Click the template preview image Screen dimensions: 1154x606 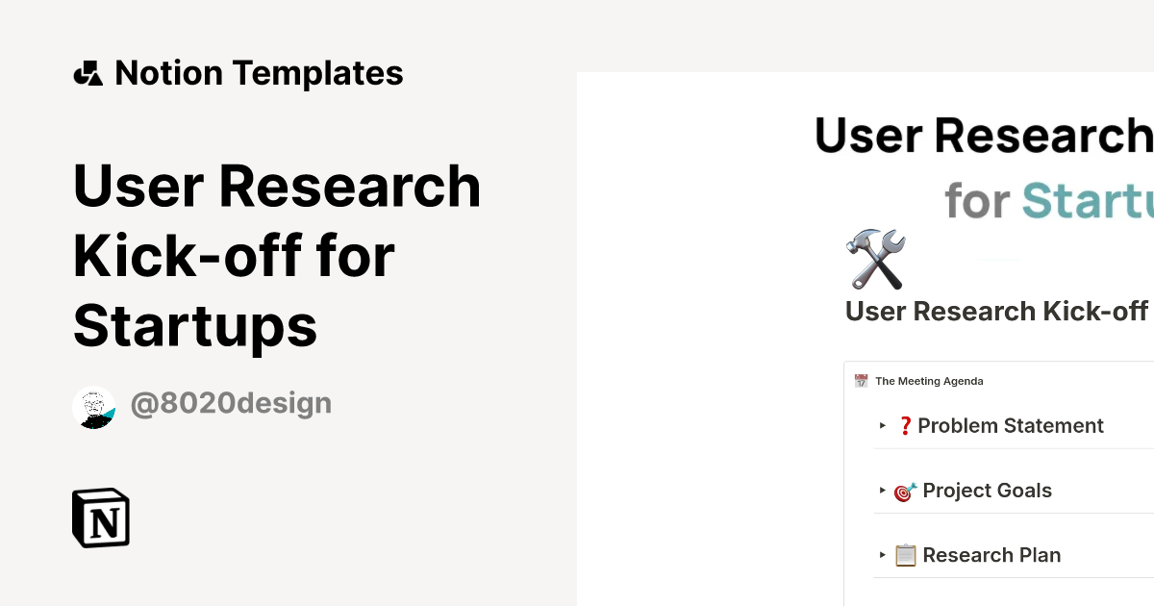(865, 337)
